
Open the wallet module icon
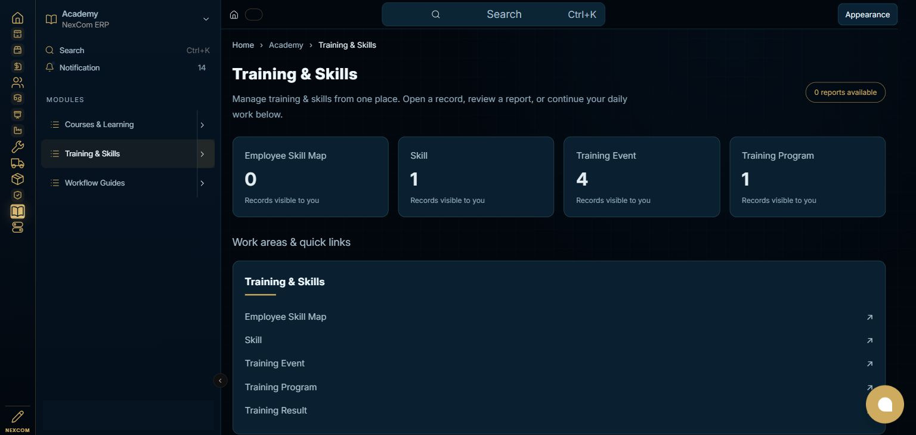tap(18, 50)
